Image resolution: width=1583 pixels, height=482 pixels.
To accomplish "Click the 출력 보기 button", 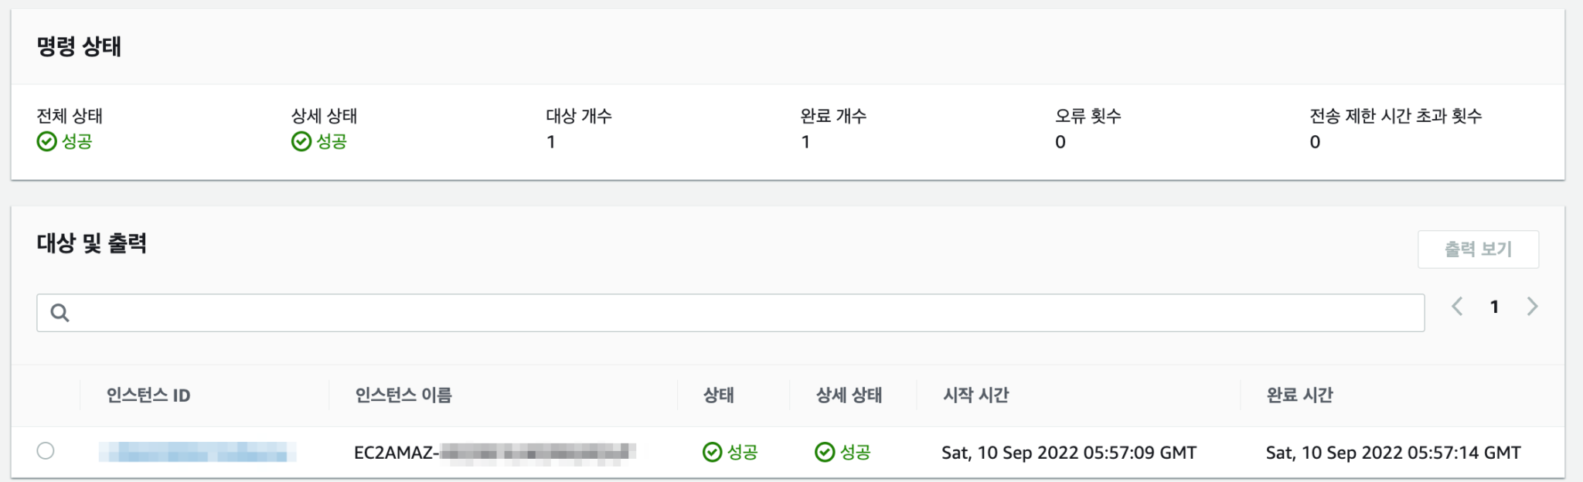I will click(x=1479, y=249).
